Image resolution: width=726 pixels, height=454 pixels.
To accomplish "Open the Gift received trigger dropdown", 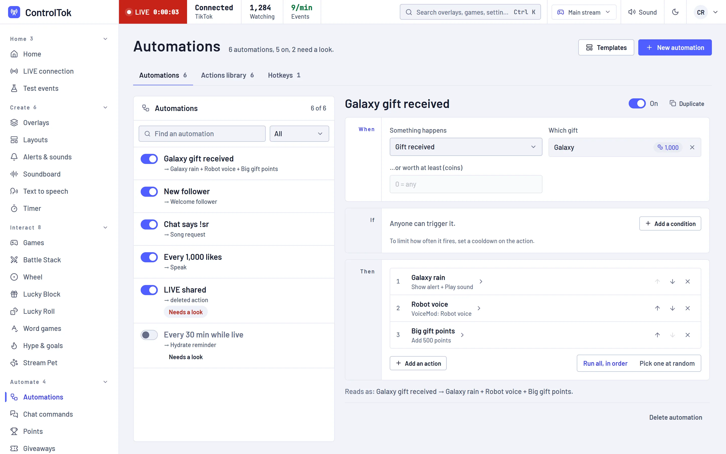I will tap(466, 147).
